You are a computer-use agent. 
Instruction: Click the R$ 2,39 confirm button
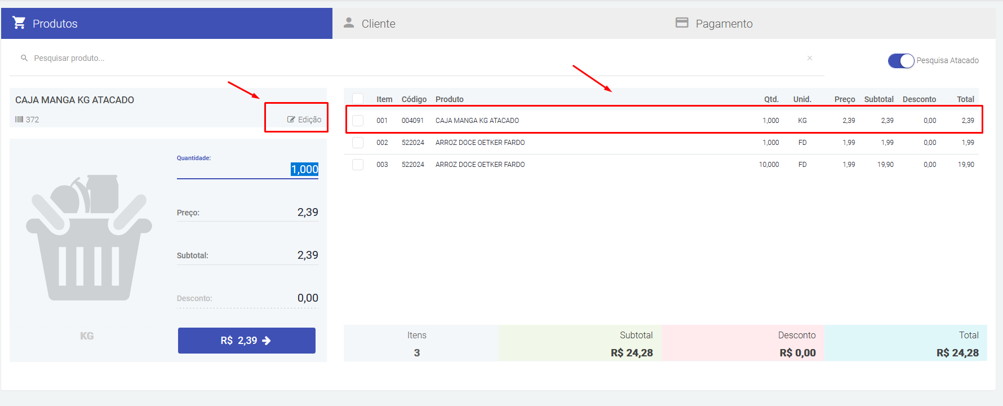coord(246,341)
